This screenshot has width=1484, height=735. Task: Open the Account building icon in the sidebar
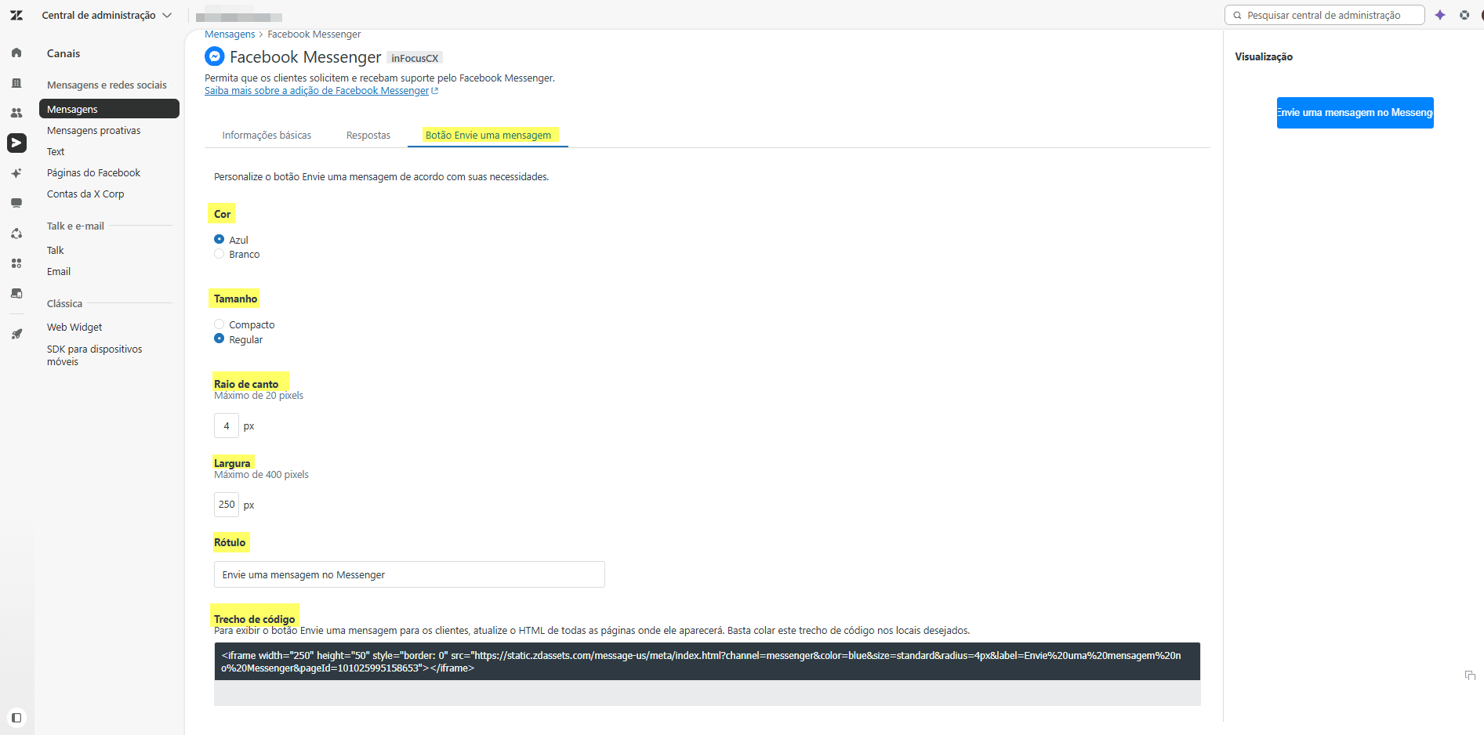pos(16,83)
